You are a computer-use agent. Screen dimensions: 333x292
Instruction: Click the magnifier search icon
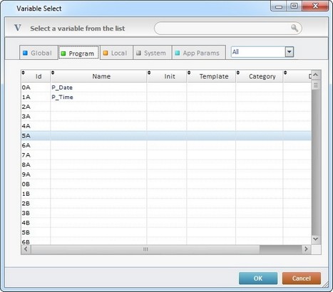coord(294,28)
